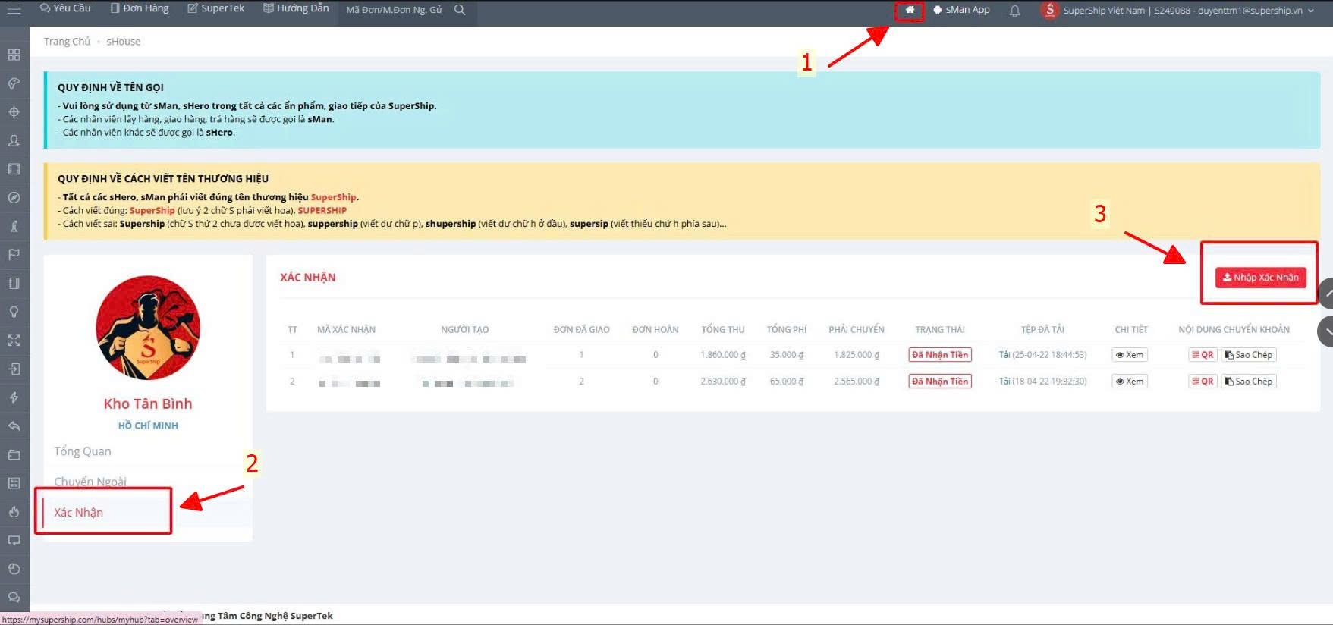Go to the home icon in top bar
1333x625 pixels.
(x=910, y=10)
